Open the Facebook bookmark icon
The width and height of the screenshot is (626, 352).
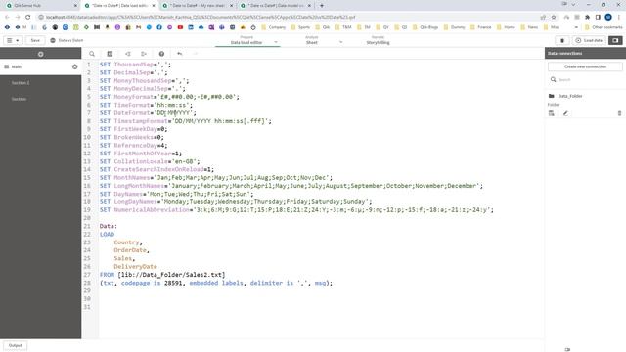tap(159, 27)
